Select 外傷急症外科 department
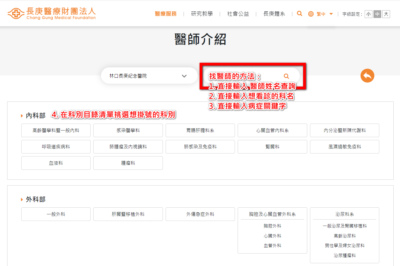 [x=200, y=214]
